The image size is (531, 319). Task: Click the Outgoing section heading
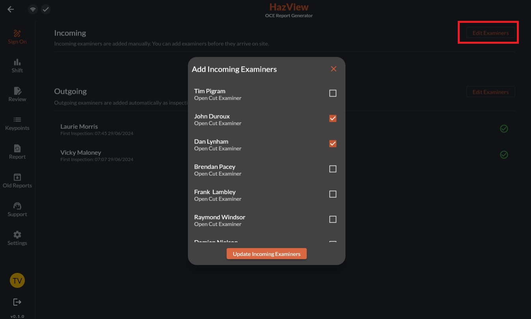[71, 91]
